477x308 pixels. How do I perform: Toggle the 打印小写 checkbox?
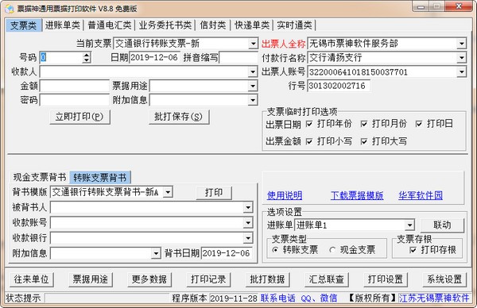[309, 141]
